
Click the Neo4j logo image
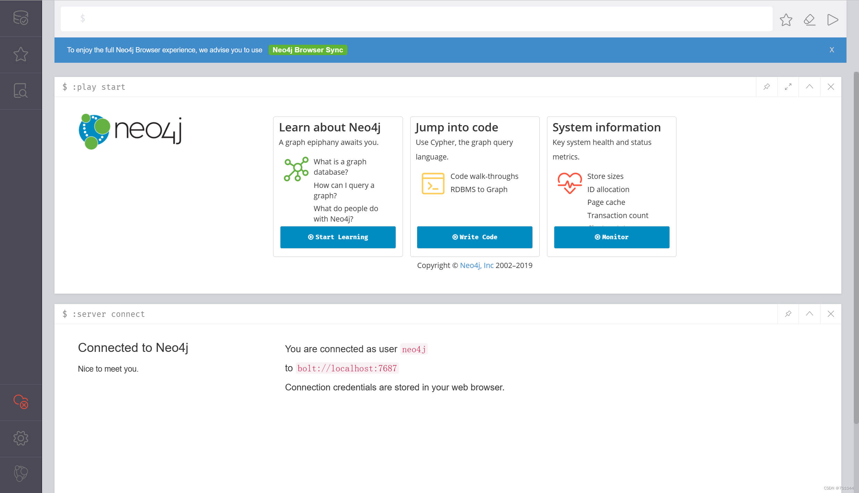pos(130,131)
